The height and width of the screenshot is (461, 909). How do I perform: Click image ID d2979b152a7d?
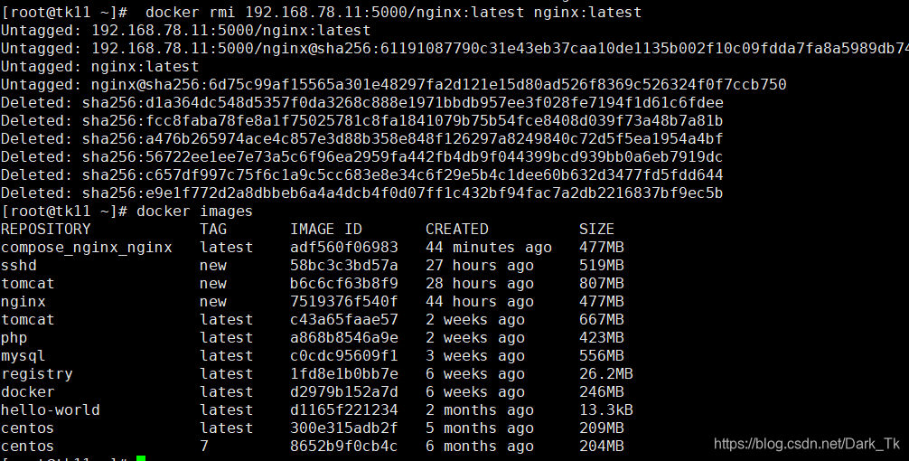click(x=343, y=392)
